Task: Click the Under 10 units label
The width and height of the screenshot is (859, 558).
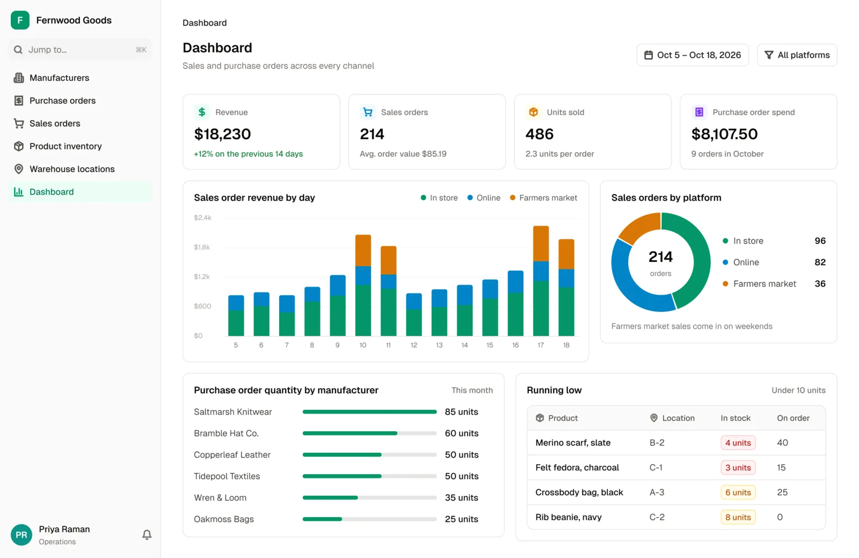Action: click(798, 391)
